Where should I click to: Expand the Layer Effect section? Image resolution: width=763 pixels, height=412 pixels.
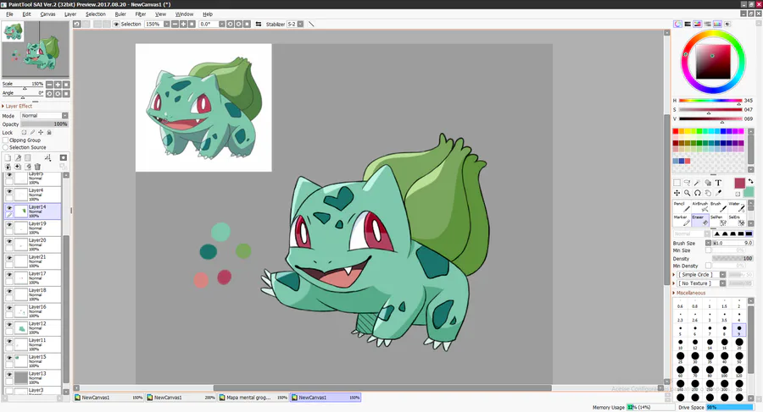[19, 106]
